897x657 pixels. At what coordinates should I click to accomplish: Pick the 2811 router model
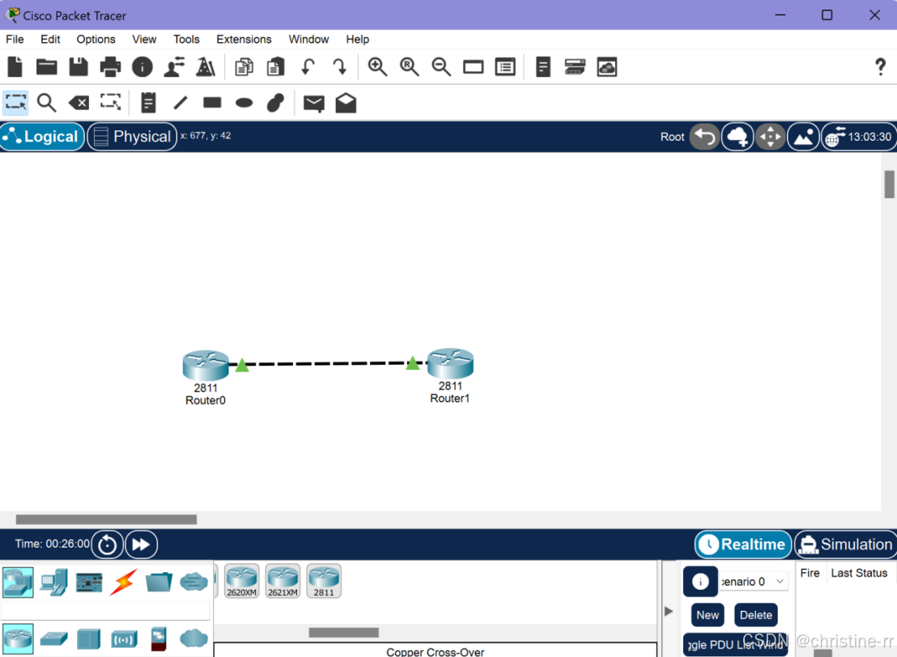pyautogui.click(x=324, y=581)
